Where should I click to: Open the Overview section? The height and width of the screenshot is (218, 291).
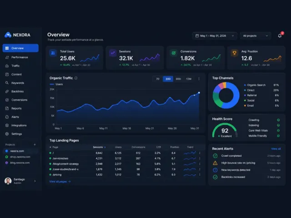20,48
